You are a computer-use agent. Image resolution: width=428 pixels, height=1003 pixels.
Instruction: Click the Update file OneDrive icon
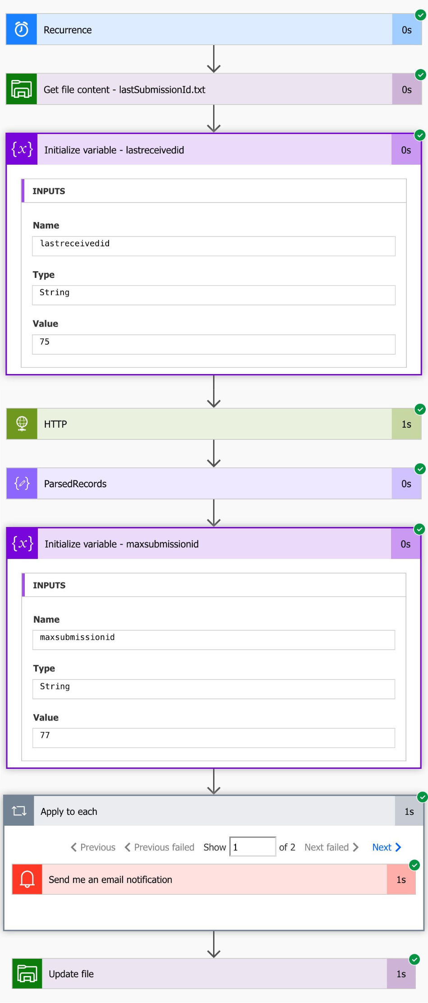[26, 974]
